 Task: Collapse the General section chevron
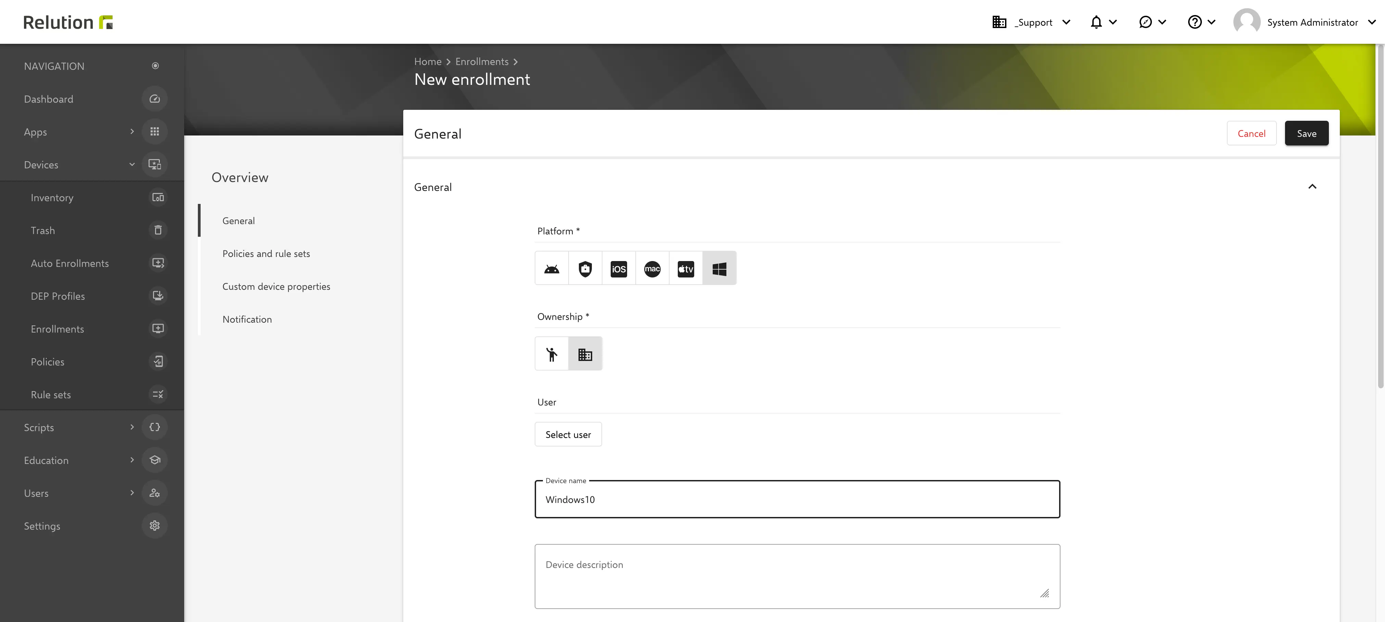(1312, 186)
